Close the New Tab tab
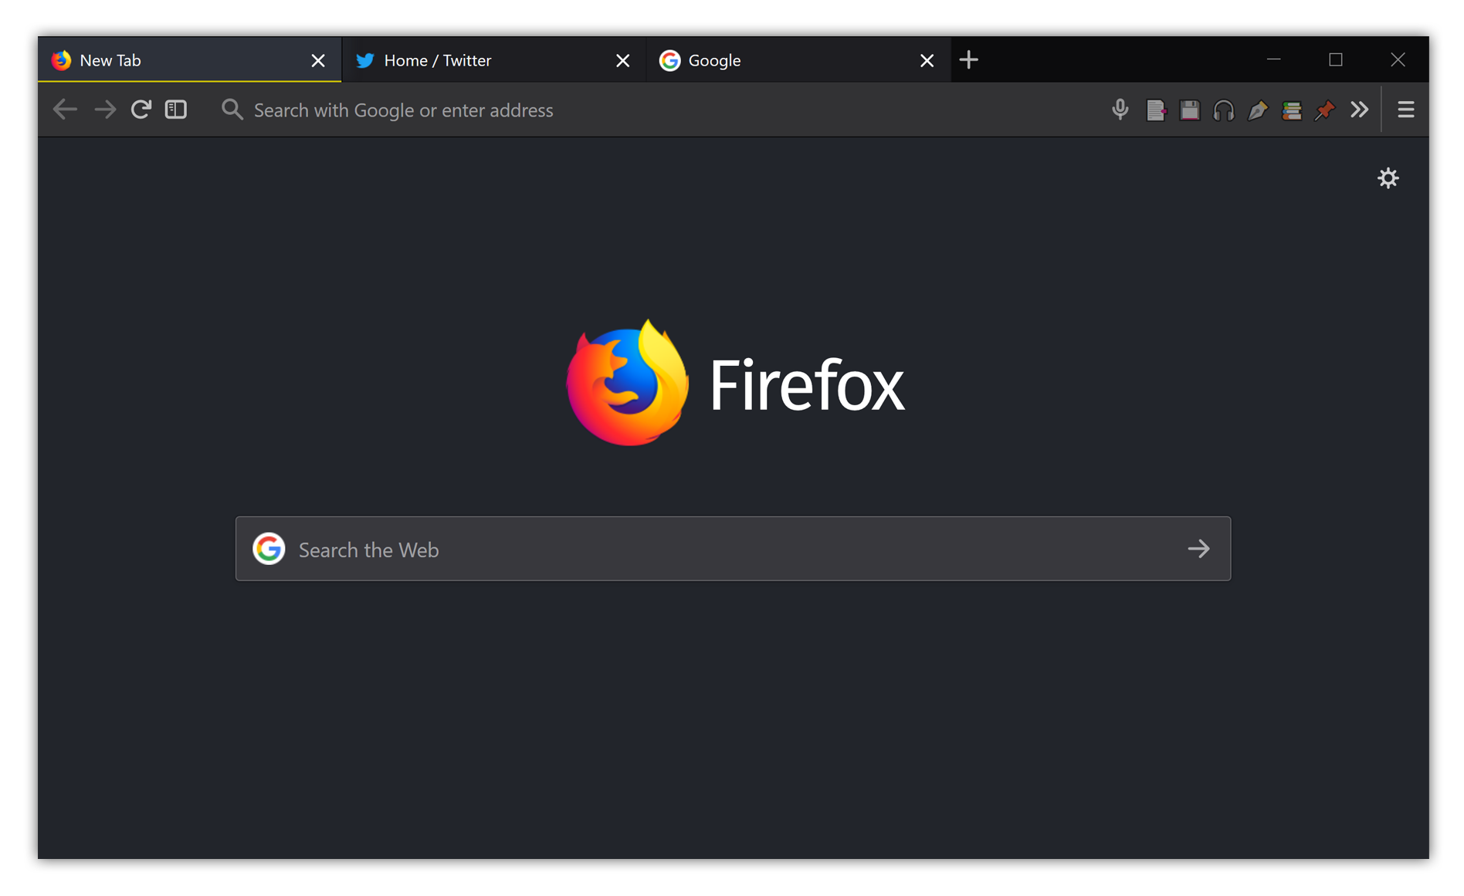 coord(317,60)
